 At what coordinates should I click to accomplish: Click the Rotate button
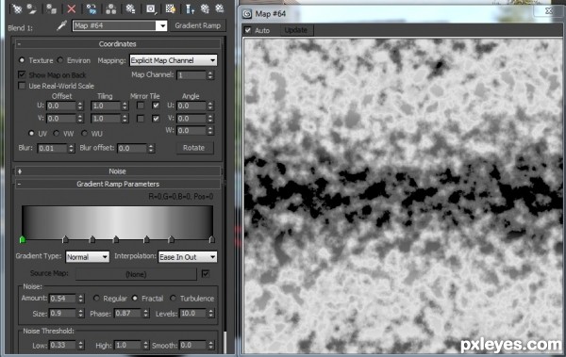[193, 148]
